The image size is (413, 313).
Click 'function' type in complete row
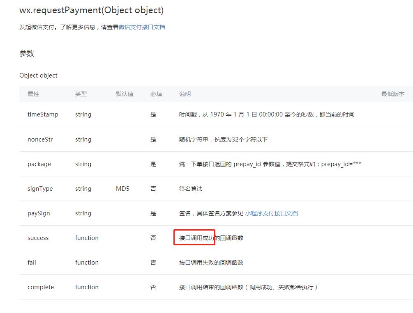pos(87,287)
